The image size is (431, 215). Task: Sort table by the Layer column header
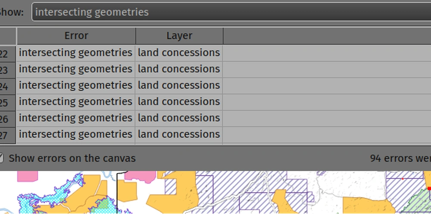(x=179, y=36)
